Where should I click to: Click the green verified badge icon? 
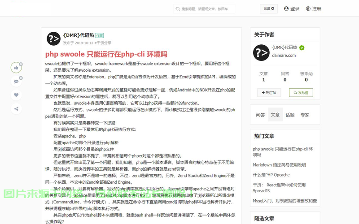pyautogui.click(x=302, y=47)
